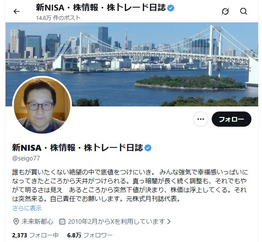Open the join date chevron arrow

169,221
